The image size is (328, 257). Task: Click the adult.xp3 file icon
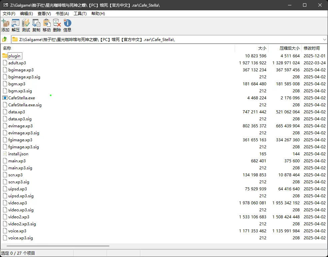pos(5,63)
